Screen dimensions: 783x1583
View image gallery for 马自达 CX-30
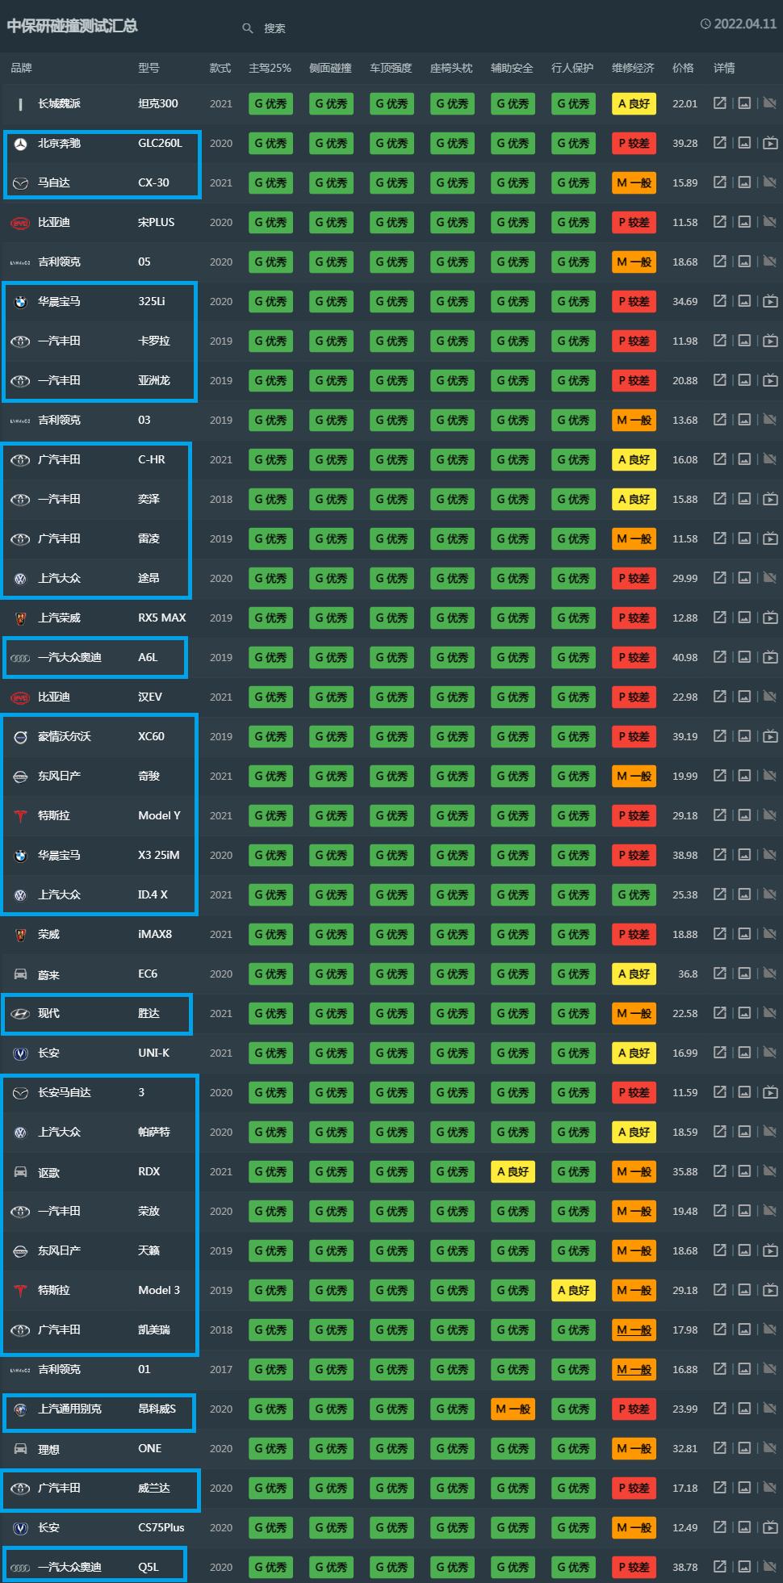click(744, 182)
